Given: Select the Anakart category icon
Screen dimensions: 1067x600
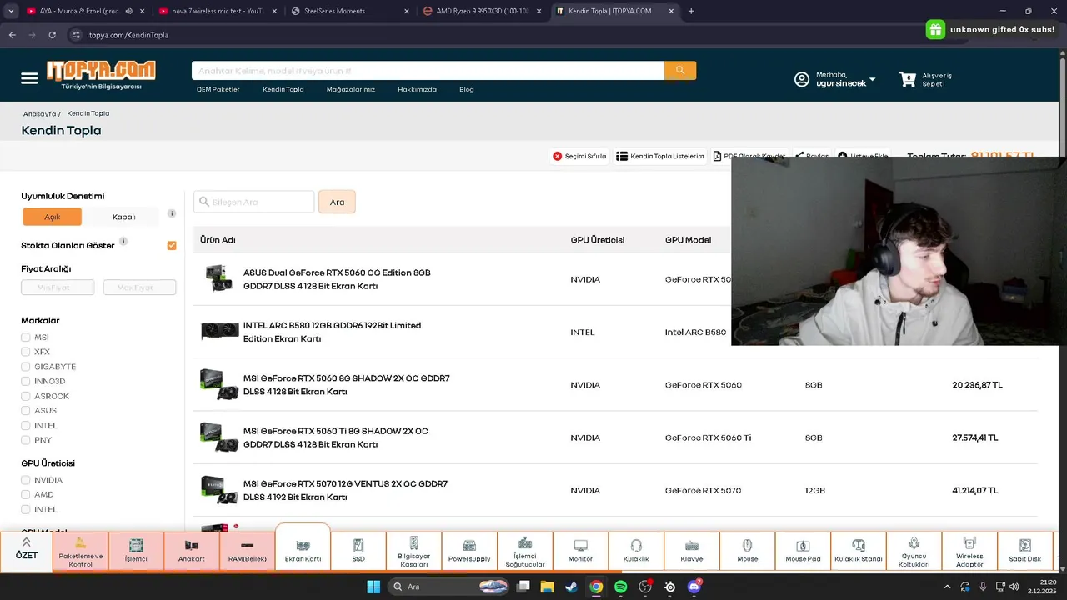Looking at the screenshot, I should point(192,545).
